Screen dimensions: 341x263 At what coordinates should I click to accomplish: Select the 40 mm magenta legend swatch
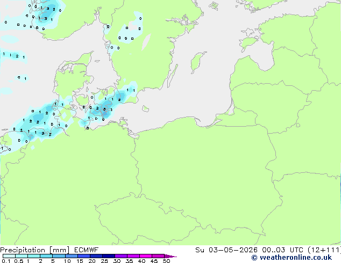click(x=146, y=256)
